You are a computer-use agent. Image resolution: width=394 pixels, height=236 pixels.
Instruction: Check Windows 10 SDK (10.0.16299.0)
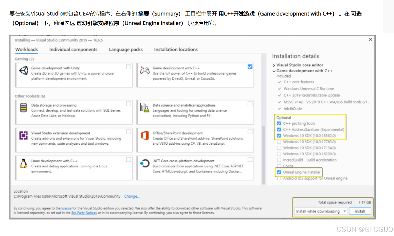coord(279,154)
